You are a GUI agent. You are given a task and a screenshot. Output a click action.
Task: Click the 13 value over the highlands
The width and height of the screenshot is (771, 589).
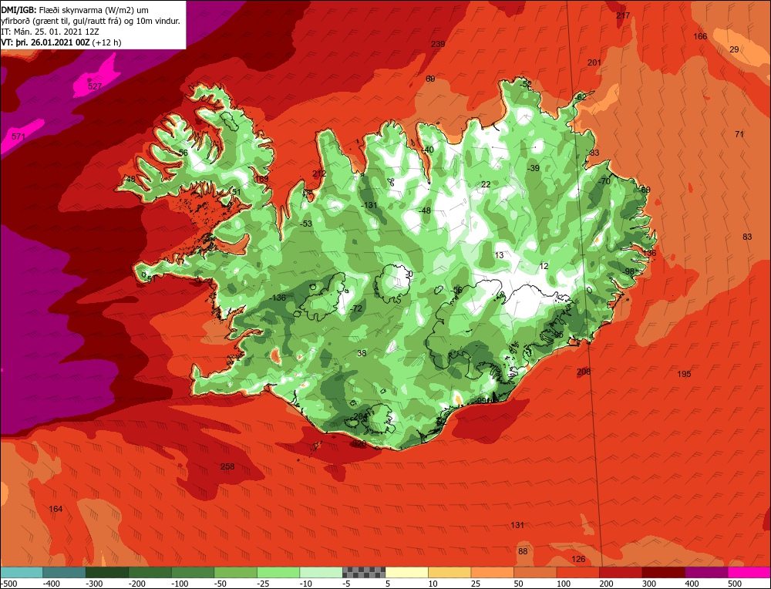[499, 256]
